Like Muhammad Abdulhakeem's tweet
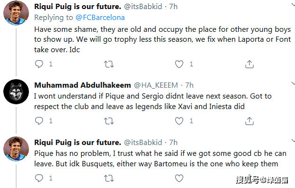 point(179,121)
